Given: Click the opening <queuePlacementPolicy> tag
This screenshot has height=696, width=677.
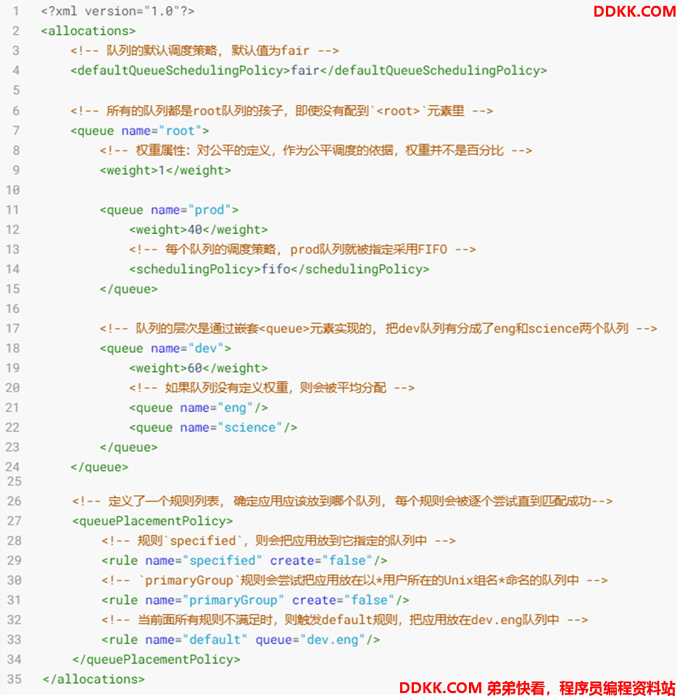Looking at the screenshot, I should point(153,521).
